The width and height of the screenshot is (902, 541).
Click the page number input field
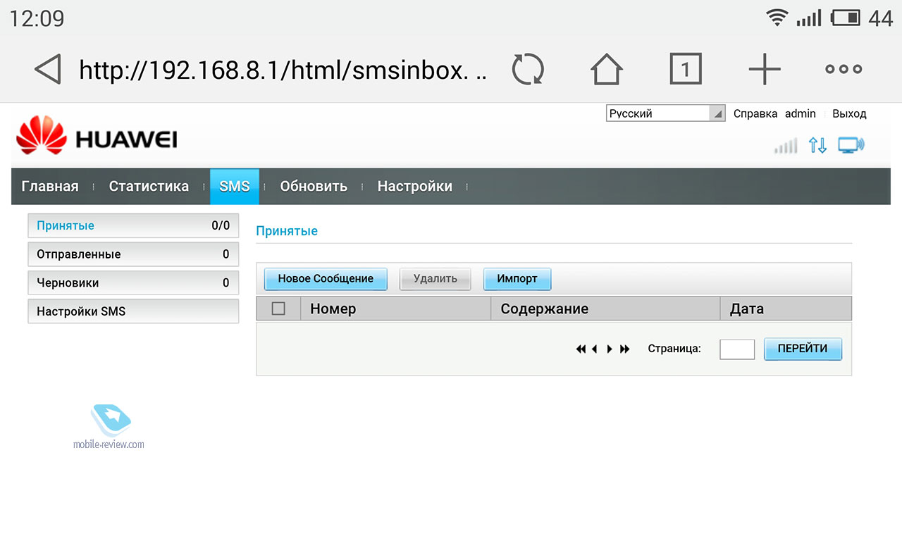[737, 349]
